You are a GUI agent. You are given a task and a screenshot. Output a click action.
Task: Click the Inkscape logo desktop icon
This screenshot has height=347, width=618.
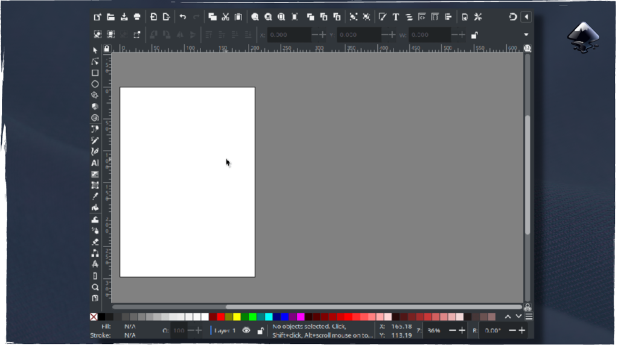[584, 37]
